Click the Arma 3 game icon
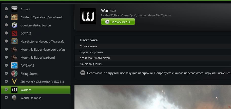The image size is (231, 109). point(14,9)
